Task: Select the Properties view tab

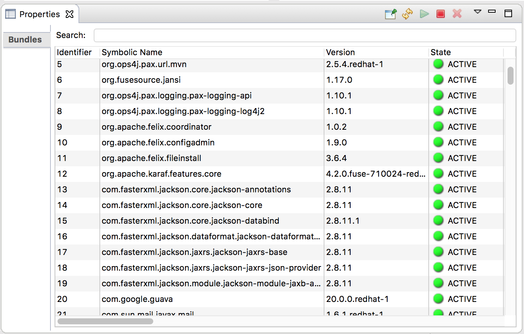Action: click(x=39, y=14)
